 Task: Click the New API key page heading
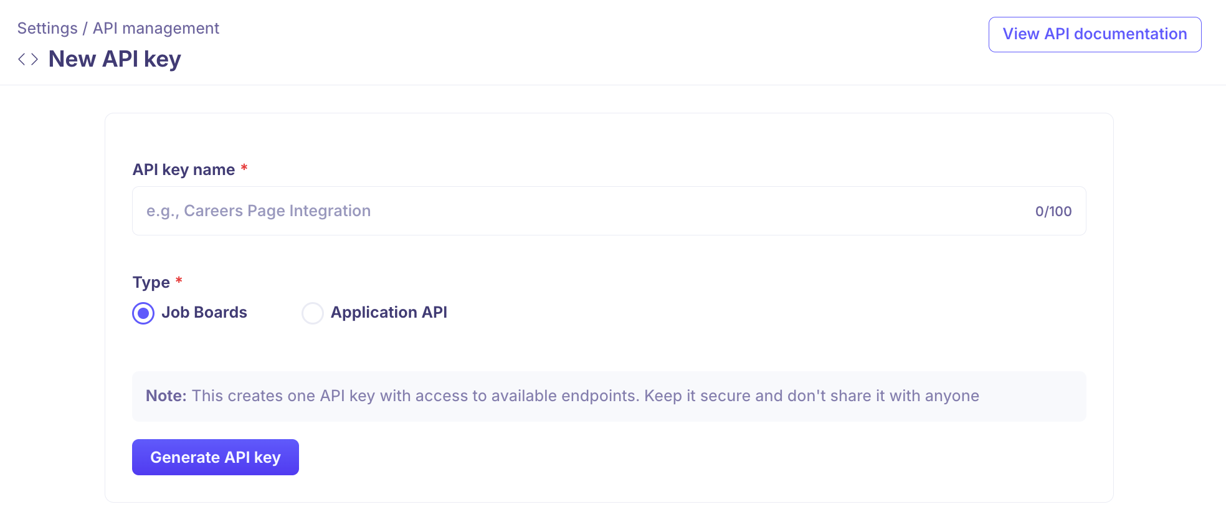click(x=115, y=59)
